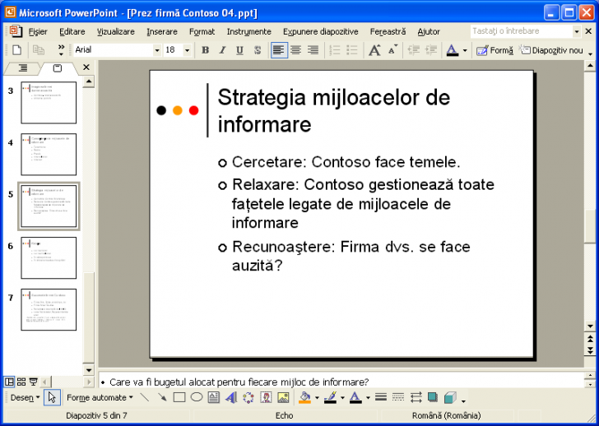Open the help question box dropdown

[577, 32]
